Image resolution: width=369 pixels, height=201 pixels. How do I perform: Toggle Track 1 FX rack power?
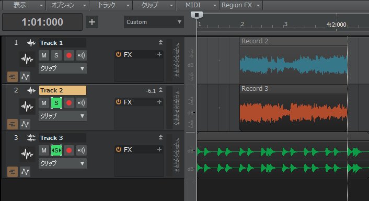coord(119,54)
